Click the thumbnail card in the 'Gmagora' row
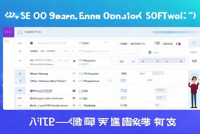This screenshot has width=200, height=134. (161, 98)
